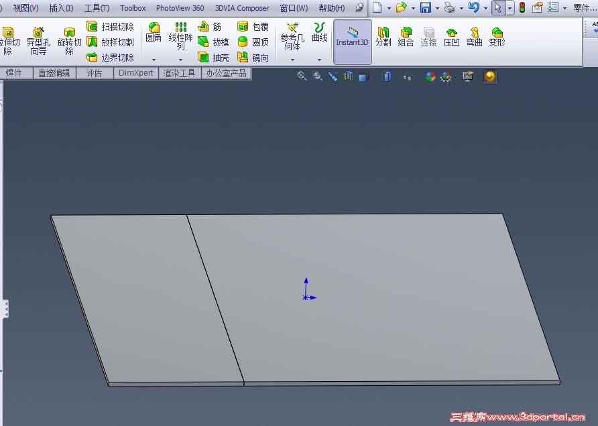The width and height of the screenshot is (598, 426).
Task: Select the 压凹 indent tool
Action: [452, 37]
